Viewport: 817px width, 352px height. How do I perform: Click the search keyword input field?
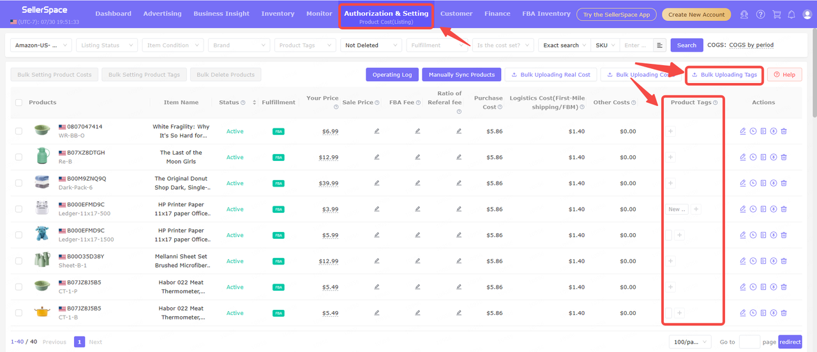(636, 45)
